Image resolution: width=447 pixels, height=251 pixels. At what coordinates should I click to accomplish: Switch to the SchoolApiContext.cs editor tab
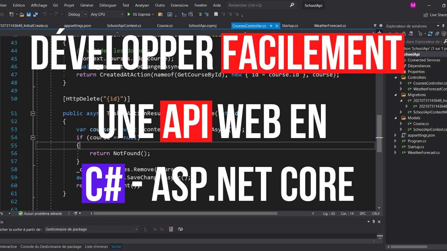pos(124,26)
